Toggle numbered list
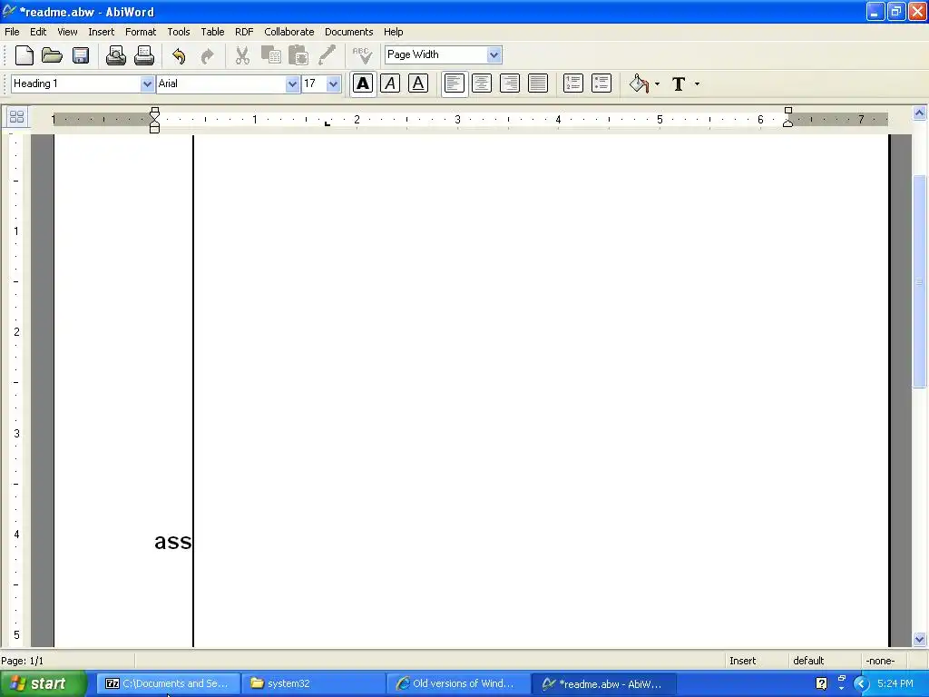 tap(573, 83)
